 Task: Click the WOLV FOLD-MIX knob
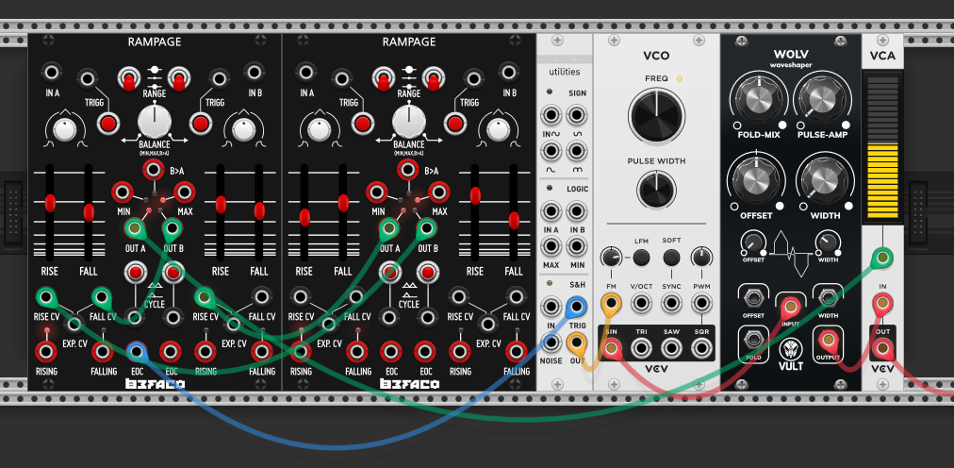[x=759, y=101]
